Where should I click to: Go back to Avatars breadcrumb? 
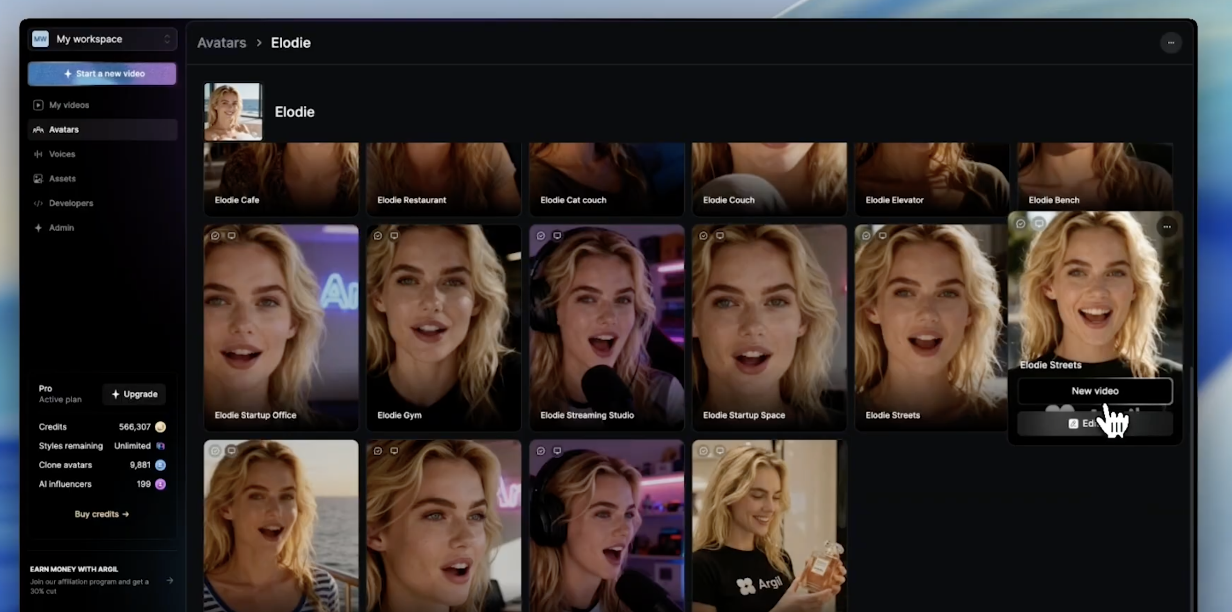(221, 43)
